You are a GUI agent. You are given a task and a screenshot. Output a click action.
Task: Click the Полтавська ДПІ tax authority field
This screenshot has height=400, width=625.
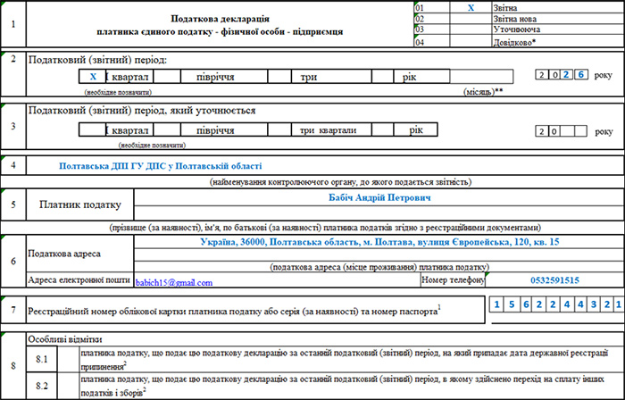pyautogui.click(x=161, y=165)
